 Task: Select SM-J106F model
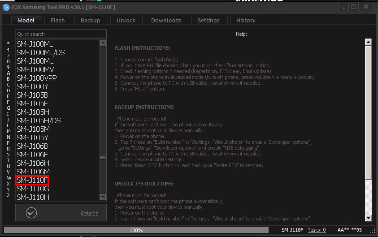32,155
